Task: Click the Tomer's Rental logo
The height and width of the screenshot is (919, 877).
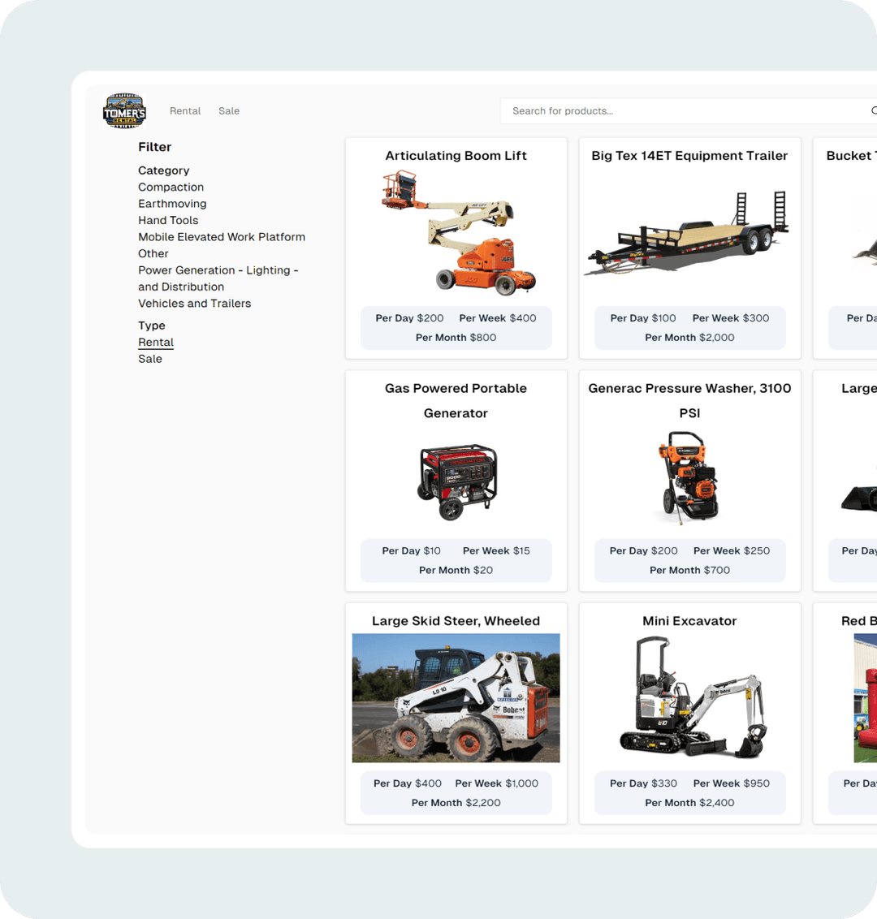Action: point(124,110)
